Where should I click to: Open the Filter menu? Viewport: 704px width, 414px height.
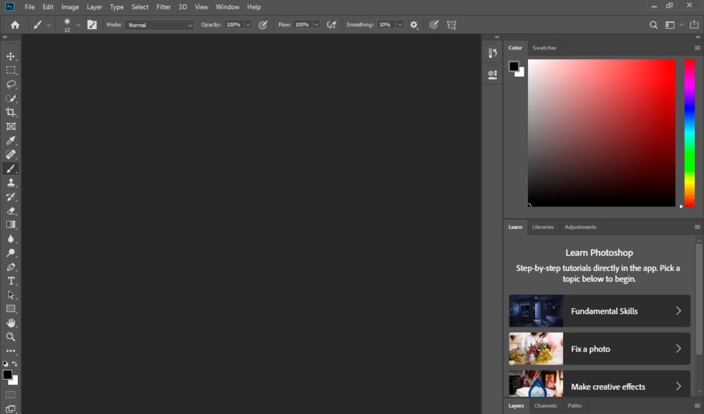164,7
